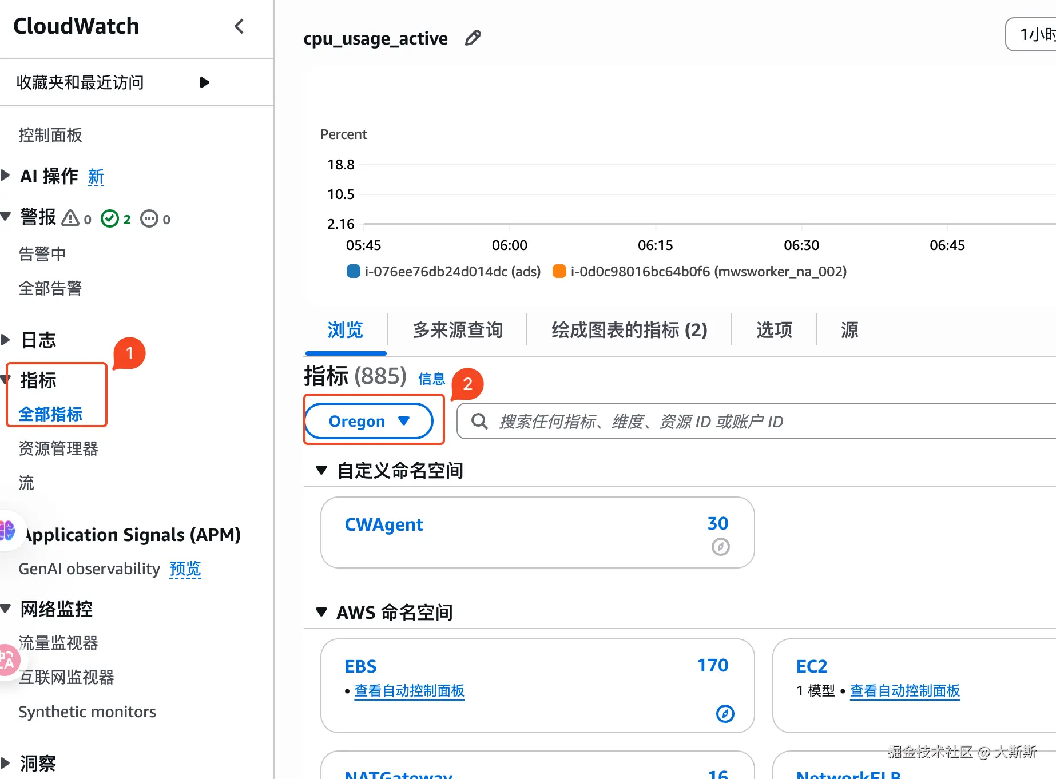Open the EBS namespace explorer compass icon
The image size is (1056, 779).
click(725, 713)
